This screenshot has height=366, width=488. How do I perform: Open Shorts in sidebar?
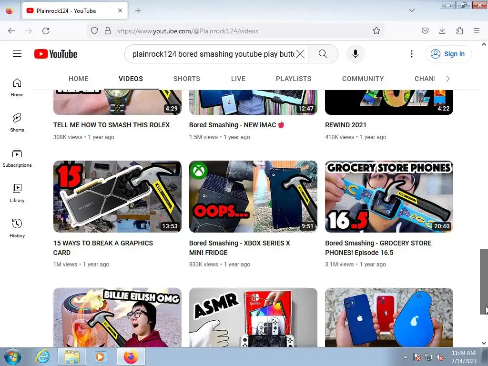click(17, 122)
